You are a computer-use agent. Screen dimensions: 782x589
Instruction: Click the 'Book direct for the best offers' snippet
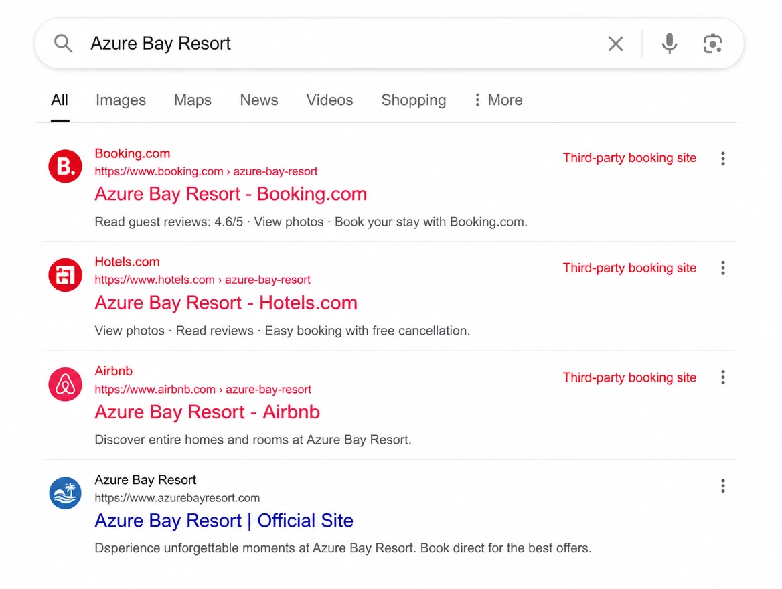tap(505, 548)
